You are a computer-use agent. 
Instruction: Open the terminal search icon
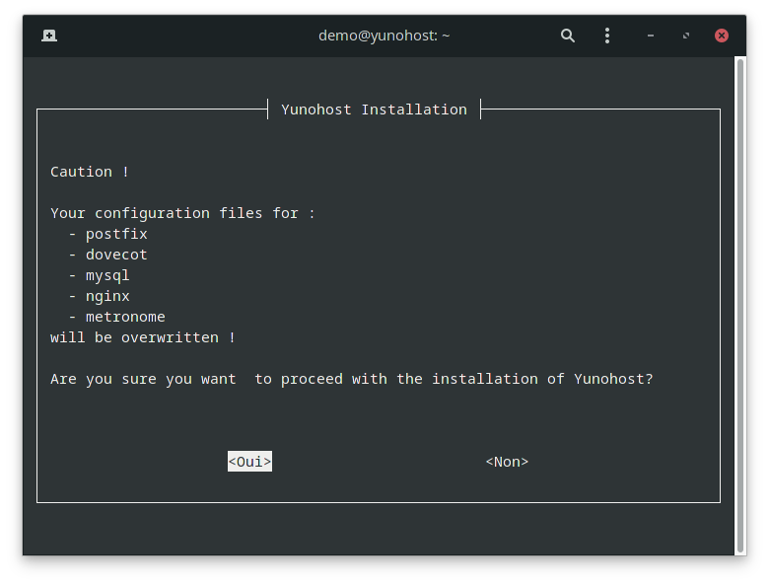pyautogui.click(x=568, y=36)
